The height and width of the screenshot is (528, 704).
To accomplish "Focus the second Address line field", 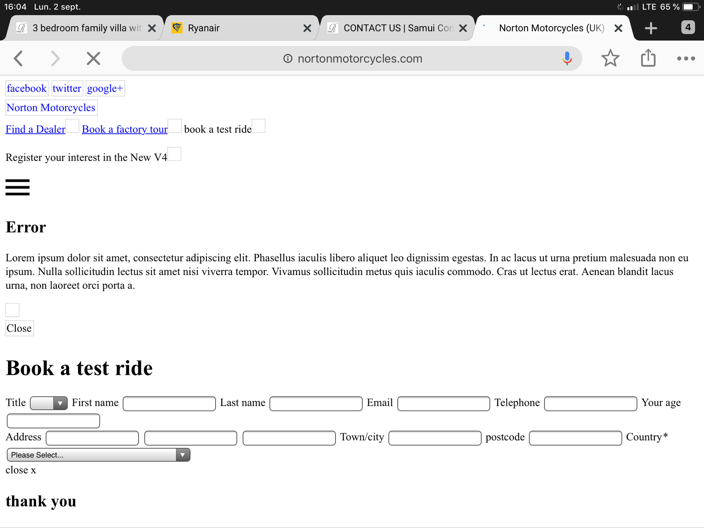I will (x=191, y=438).
